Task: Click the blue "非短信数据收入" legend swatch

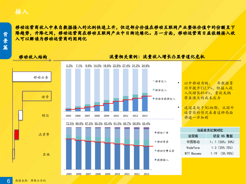Action: coord(154,99)
